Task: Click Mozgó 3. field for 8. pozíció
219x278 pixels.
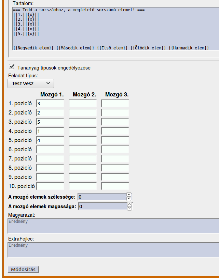Action: pyautogui.click(x=115, y=168)
